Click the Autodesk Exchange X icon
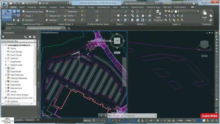 182,3
